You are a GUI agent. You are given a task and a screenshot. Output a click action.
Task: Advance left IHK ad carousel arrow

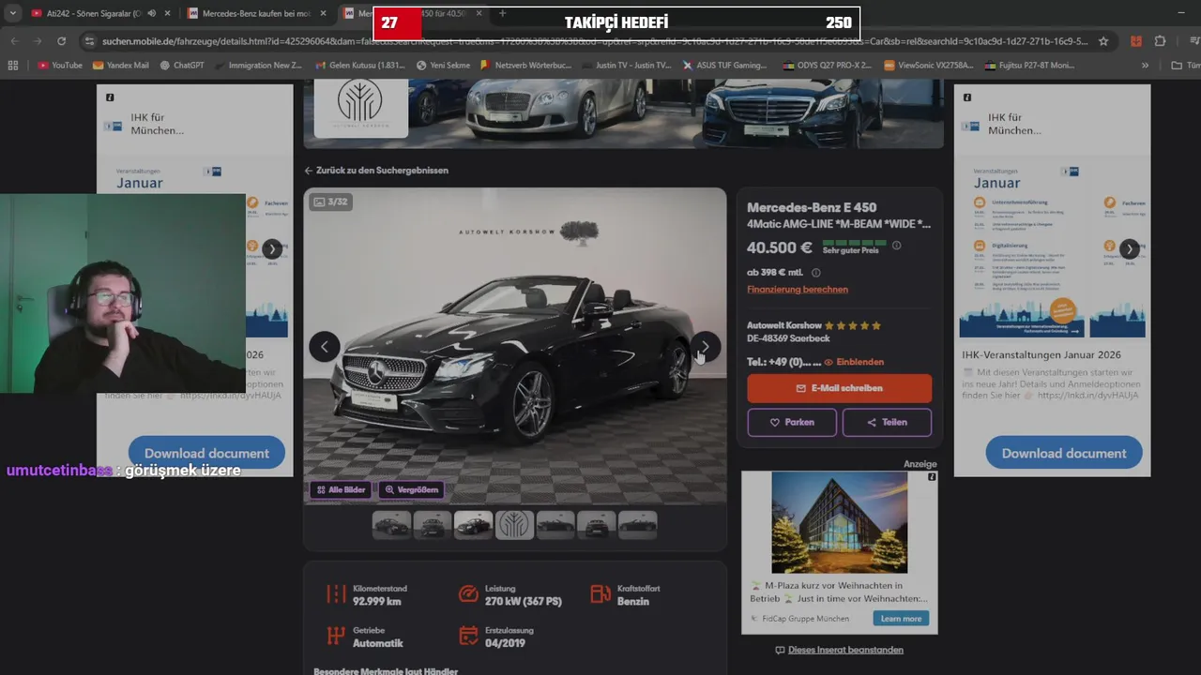pos(272,249)
